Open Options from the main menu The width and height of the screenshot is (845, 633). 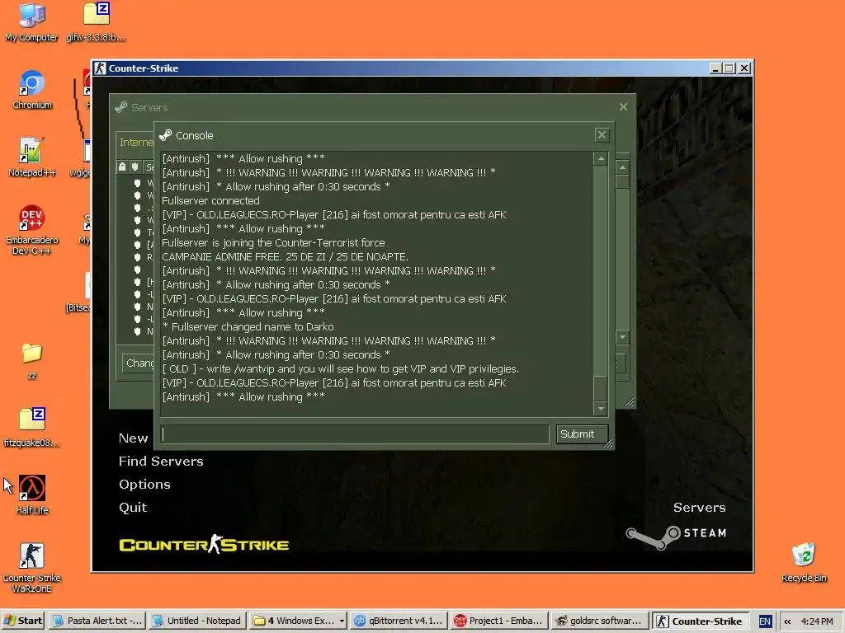[144, 485]
